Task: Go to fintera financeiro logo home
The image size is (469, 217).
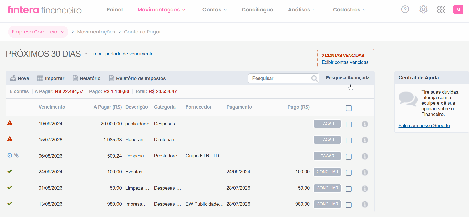Action: coord(45,10)
